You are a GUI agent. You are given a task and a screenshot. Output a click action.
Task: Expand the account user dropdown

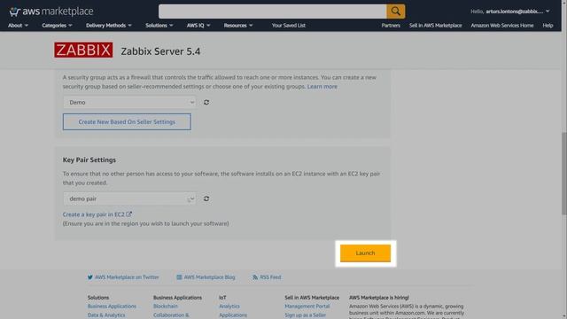(x=510, y=12)
